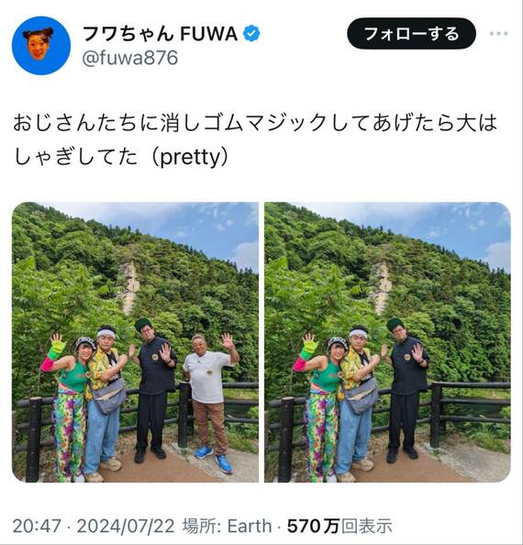This screenshot has width=523, height=545.
Task: Open the フワちゃん FUWA display name link
Action: (161, 34)
